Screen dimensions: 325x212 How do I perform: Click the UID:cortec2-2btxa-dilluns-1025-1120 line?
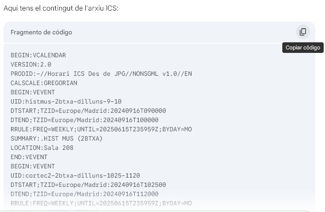75,175
